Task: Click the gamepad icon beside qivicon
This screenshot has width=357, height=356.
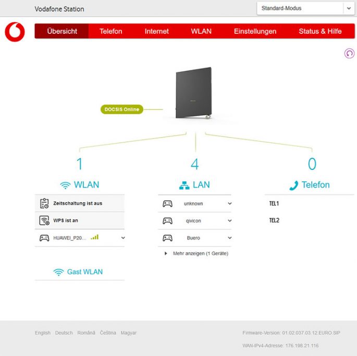Action: (x=167, y=220)
